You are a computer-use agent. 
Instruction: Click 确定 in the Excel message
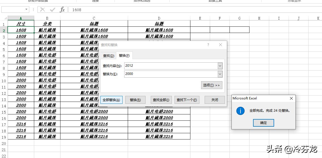[x=263, y=123]
